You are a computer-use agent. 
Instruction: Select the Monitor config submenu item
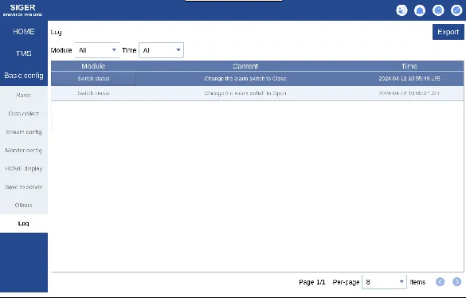[x=24, y=150]
